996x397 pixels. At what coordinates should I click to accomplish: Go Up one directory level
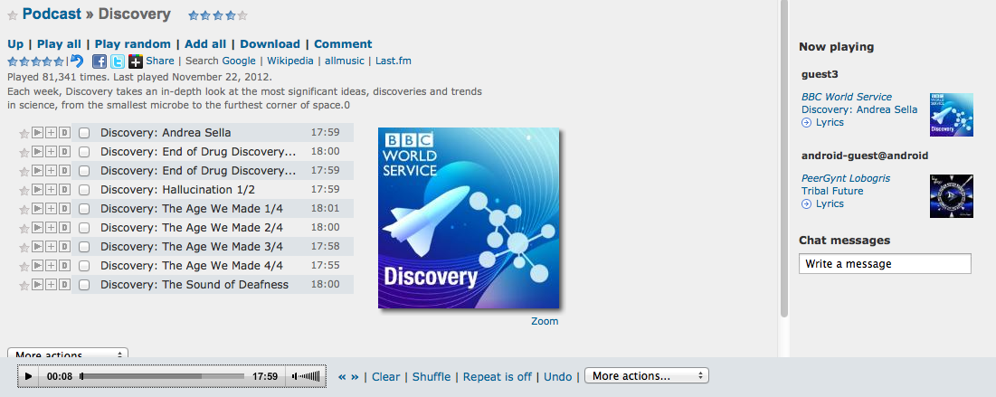[x=15, y=43]
